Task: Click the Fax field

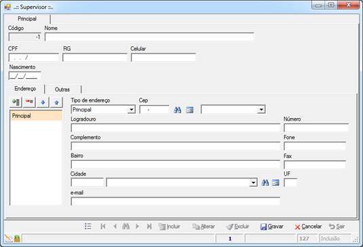Action: click(x=315, y=165)
